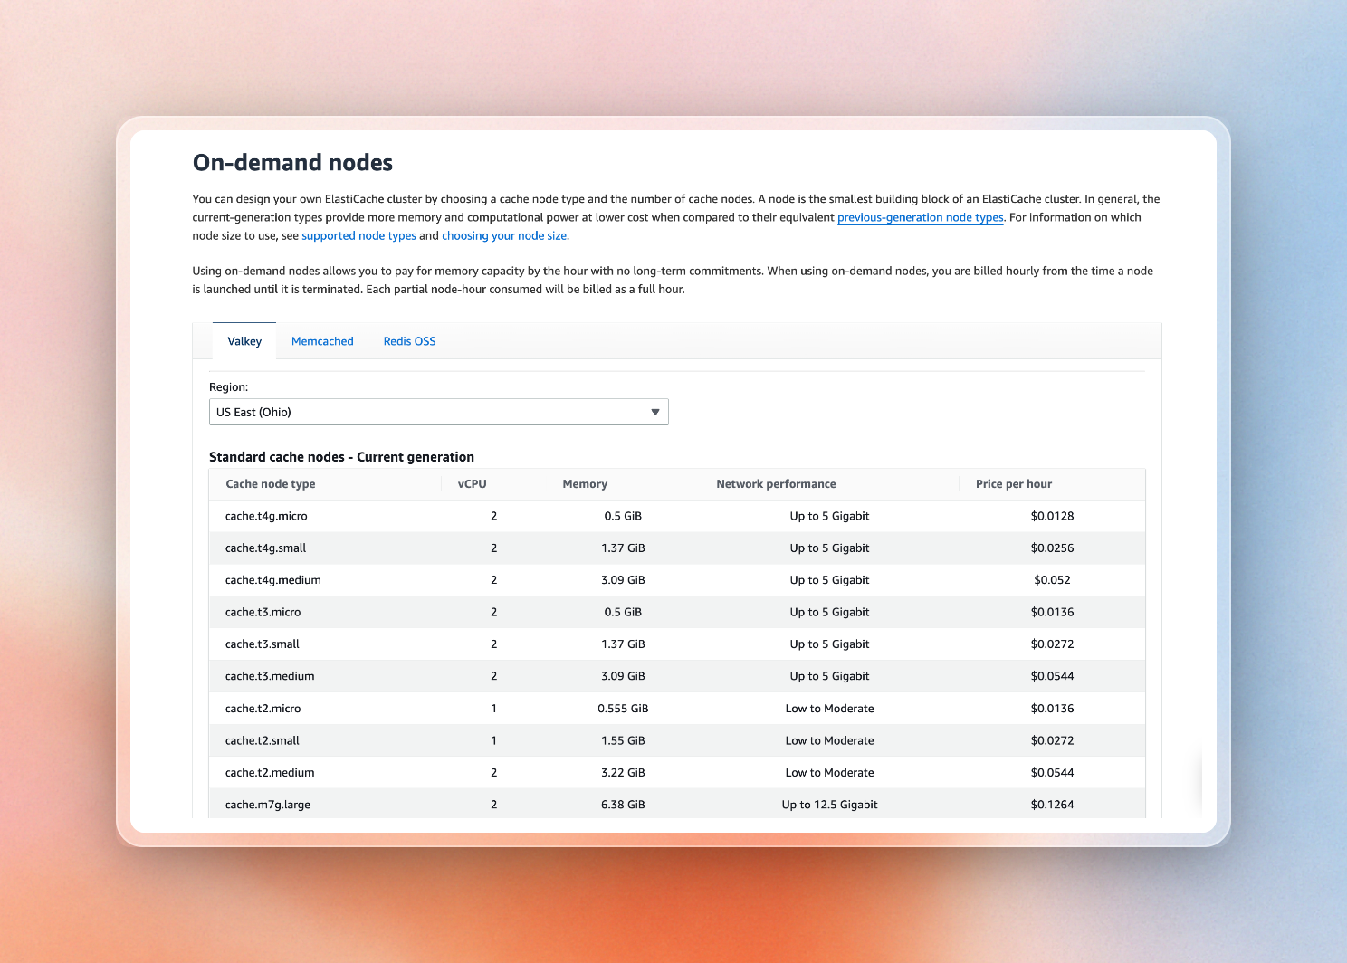The image size is (1347, 963).
Task: Select the cache.m7g.large node name
Action: coord(268,805)
